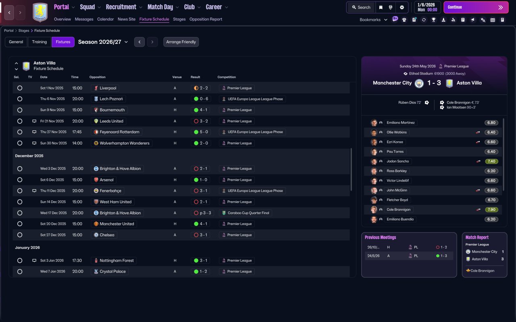The width and height of the screenshot is (516, 322).
Task: Switch to the Training view button
Action: (x=40, y=42)
